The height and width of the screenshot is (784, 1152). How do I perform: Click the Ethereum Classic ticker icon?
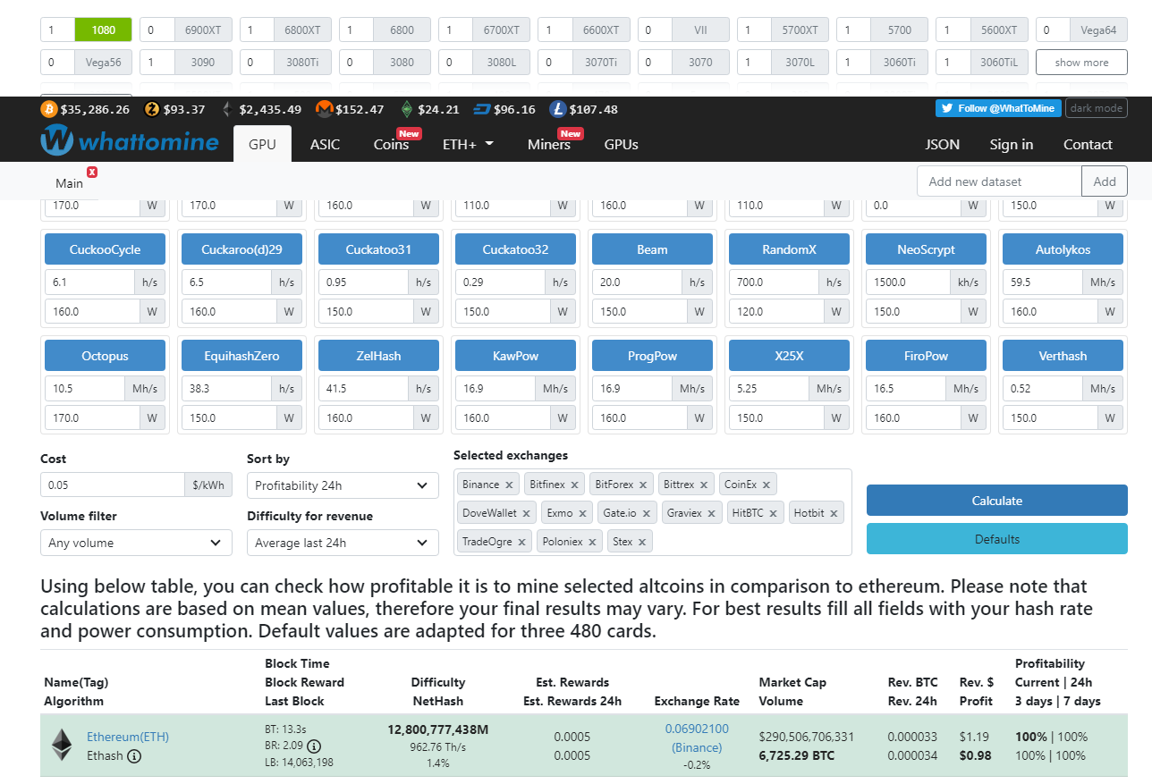(x=407, y=109)
